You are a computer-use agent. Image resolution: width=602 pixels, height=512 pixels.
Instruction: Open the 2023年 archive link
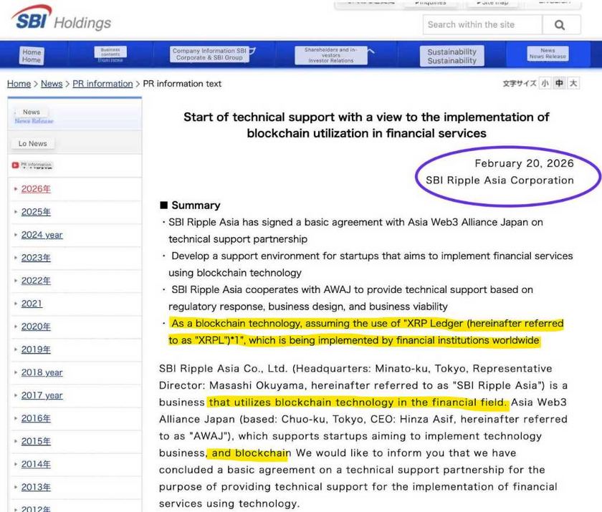(x=36, y=258)
